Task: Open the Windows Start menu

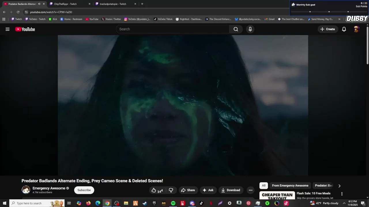Action: click(x=5, y=203)
